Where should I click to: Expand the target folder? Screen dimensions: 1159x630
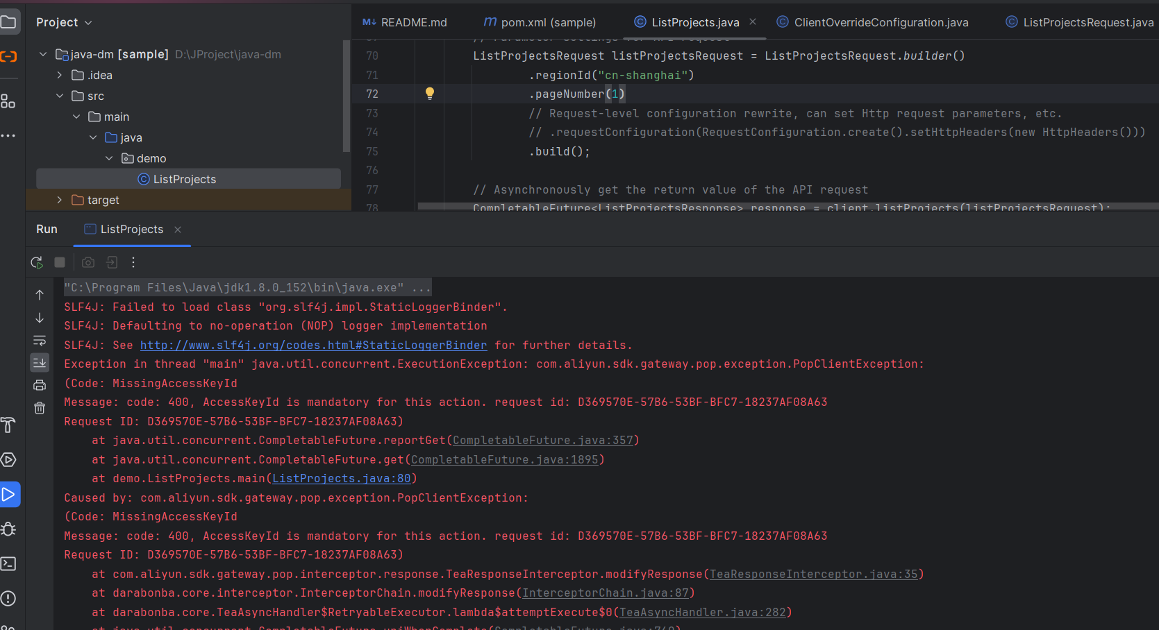(x=60, y=200)
